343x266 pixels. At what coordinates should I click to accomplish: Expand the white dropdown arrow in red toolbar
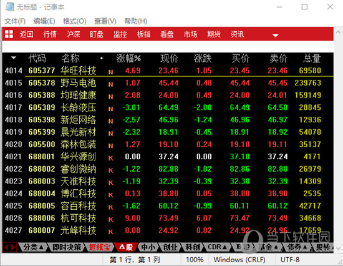(276, 35)
